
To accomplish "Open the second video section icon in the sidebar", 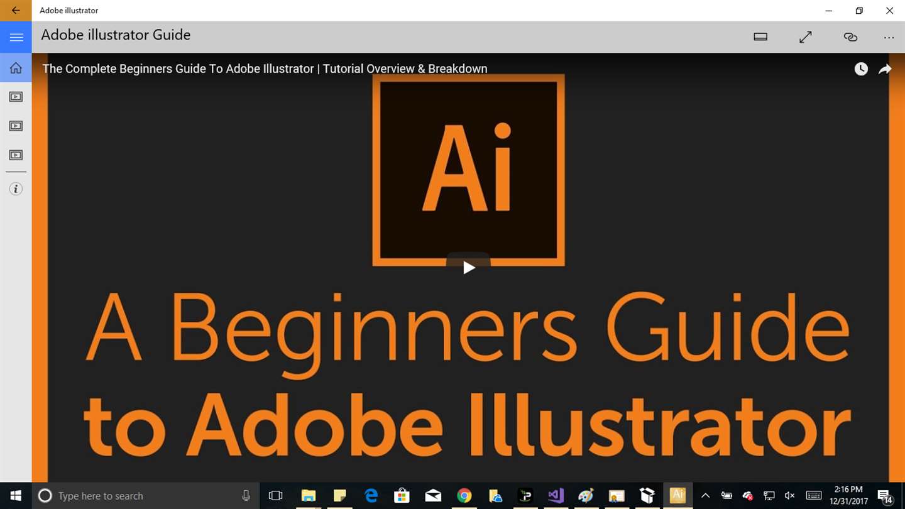I will (x=16, y=126).
